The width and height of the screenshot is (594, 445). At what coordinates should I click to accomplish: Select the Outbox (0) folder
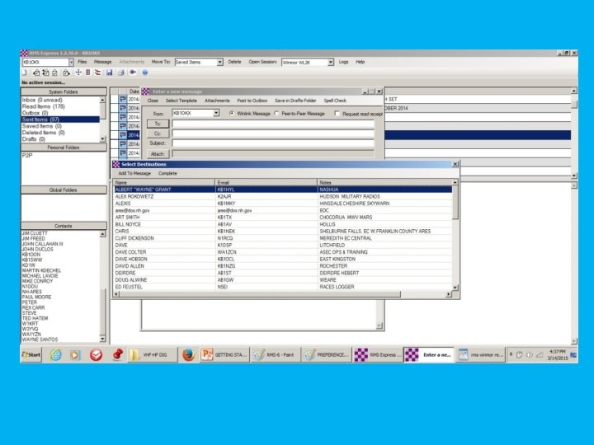tap(35, 113)
